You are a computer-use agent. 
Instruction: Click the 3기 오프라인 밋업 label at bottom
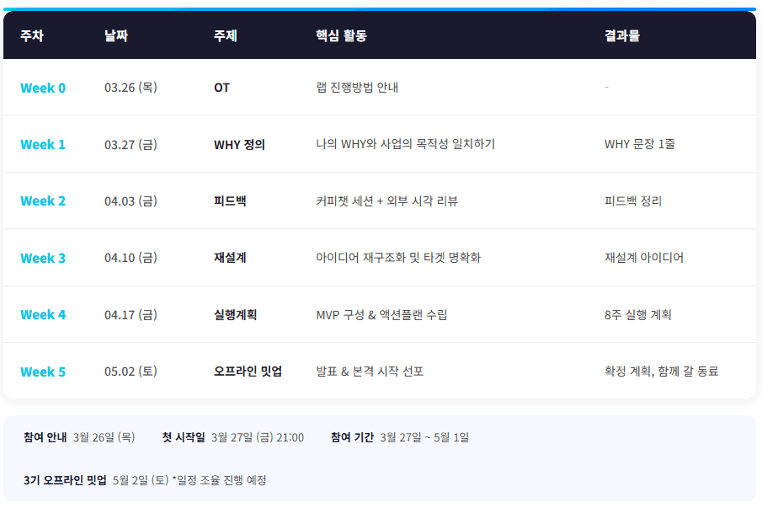point(65,479)
